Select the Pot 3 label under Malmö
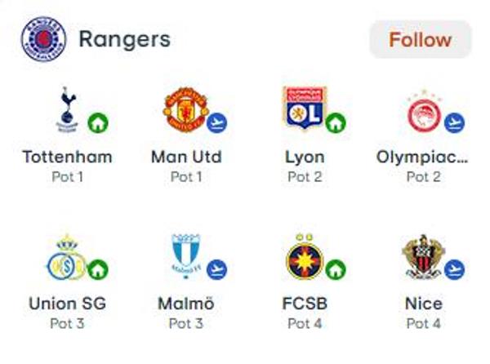The height and width of the screenshot is (364, 490). (186, 323)
